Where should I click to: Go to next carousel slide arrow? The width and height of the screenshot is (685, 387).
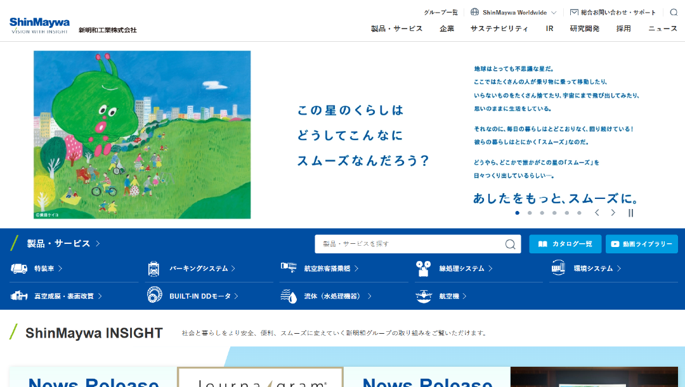(x=613, y=213)
